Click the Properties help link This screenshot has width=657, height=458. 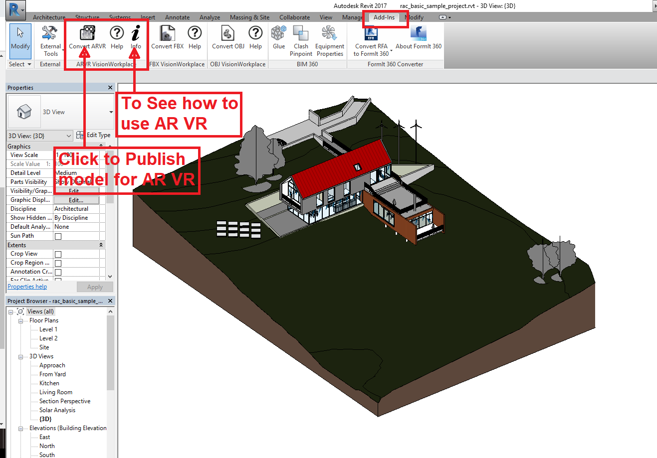click(27, 286)
